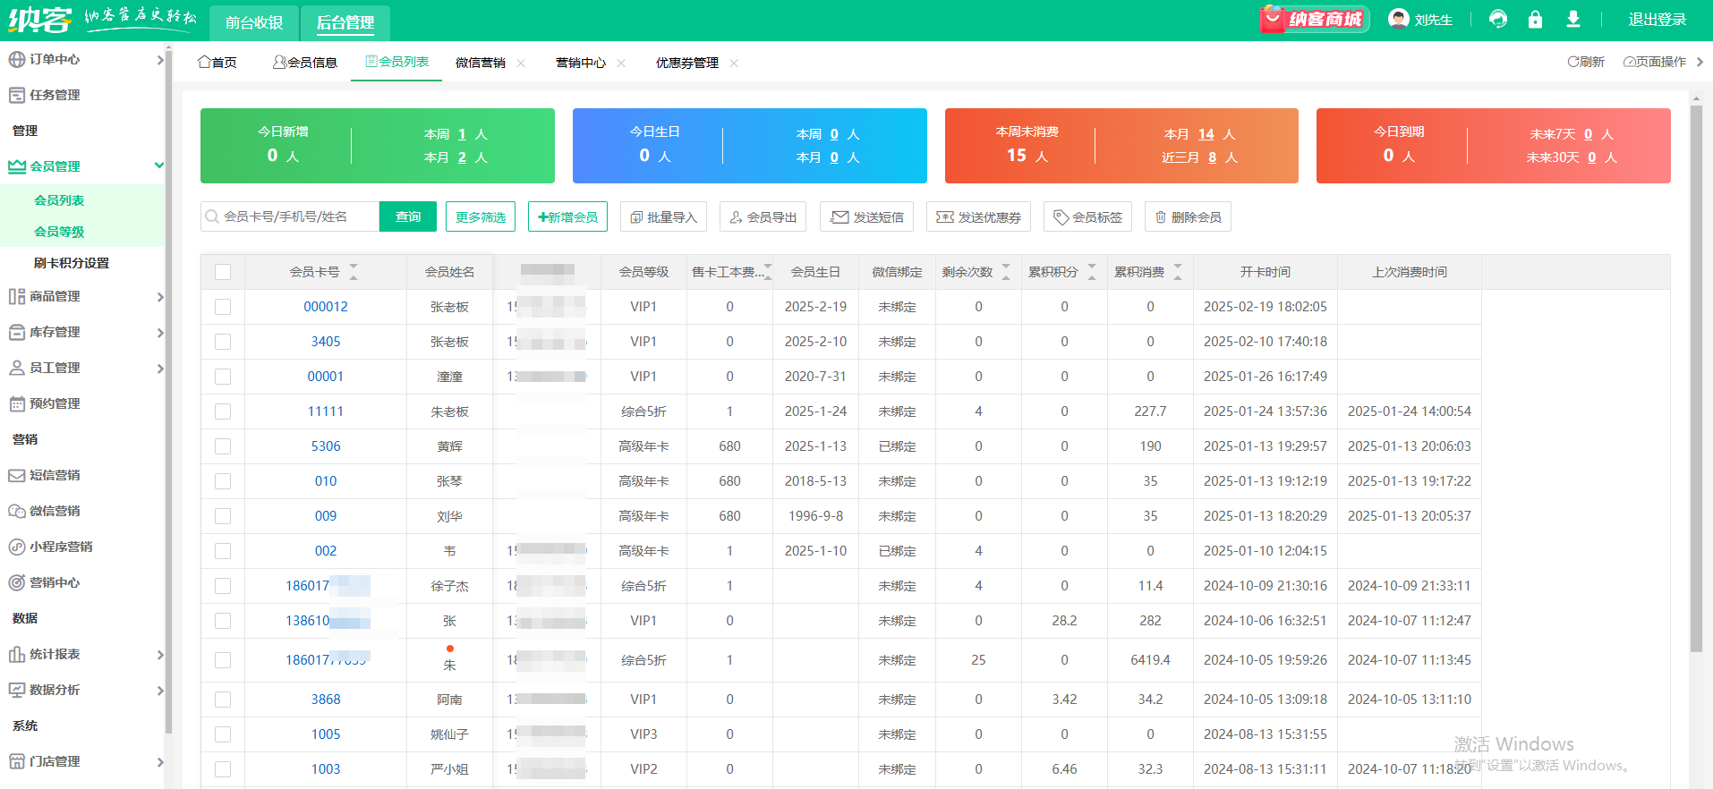Click the 查询 search button
Viewport: 1713px width, 789px height.
[408, 216]
